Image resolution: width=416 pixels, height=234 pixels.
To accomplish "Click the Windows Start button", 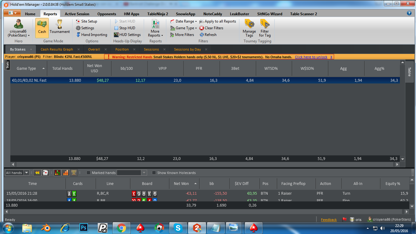I will coord(8,228).
